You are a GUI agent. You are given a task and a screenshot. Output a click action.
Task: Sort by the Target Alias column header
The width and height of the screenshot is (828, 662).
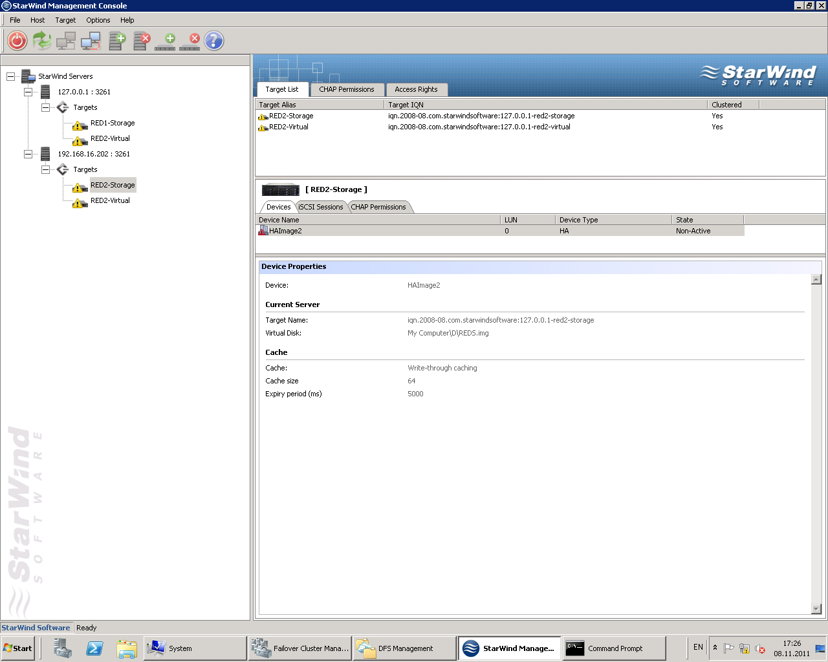tap(320, 104)
